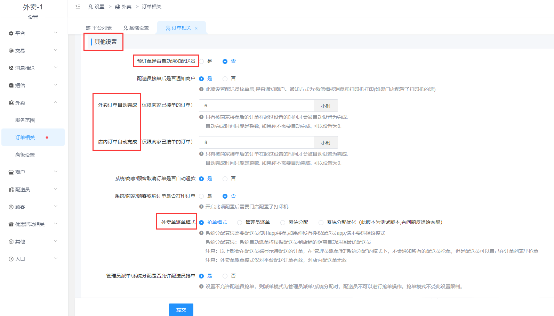Click info icon under 店内订单自动完成 field
Screen dimensions: 554x316
pyautogui.click(x=201, y=154)
